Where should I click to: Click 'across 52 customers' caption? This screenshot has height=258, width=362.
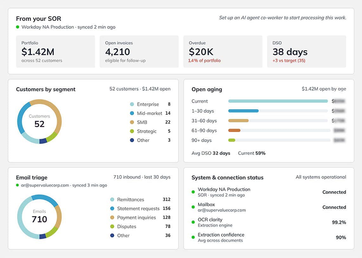click(x=42, y=61)
